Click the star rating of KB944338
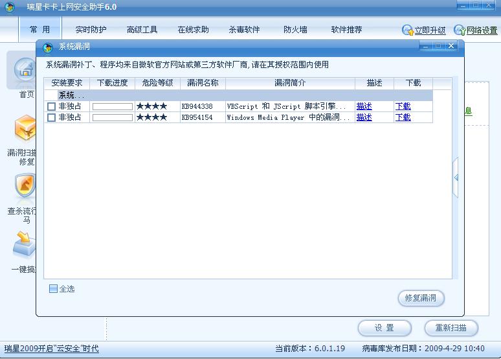 tap(151, 106)
